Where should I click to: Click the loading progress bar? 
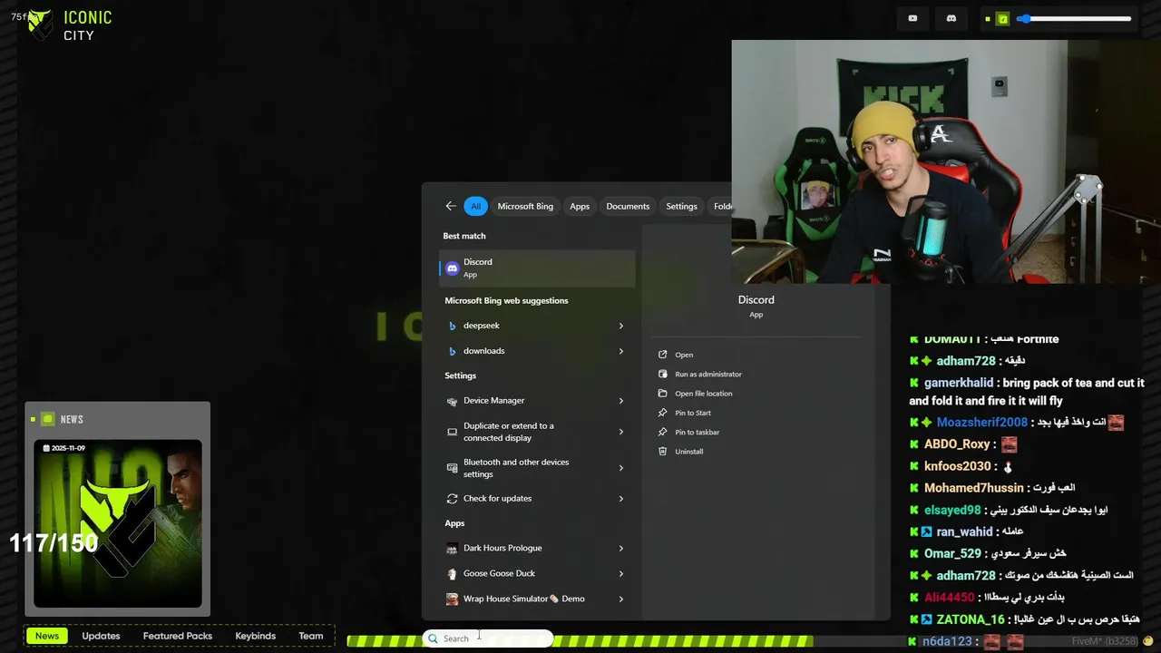click(x=580, y=641)
